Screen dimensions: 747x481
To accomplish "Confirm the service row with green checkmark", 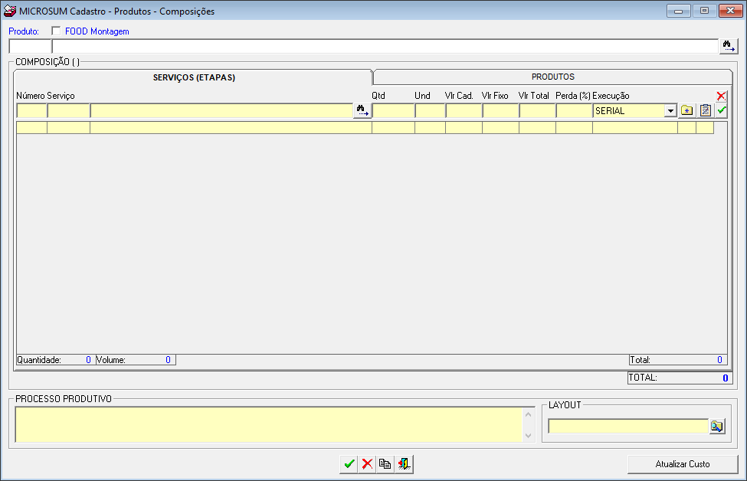I will pyautogui.click(x=721, y=111).
